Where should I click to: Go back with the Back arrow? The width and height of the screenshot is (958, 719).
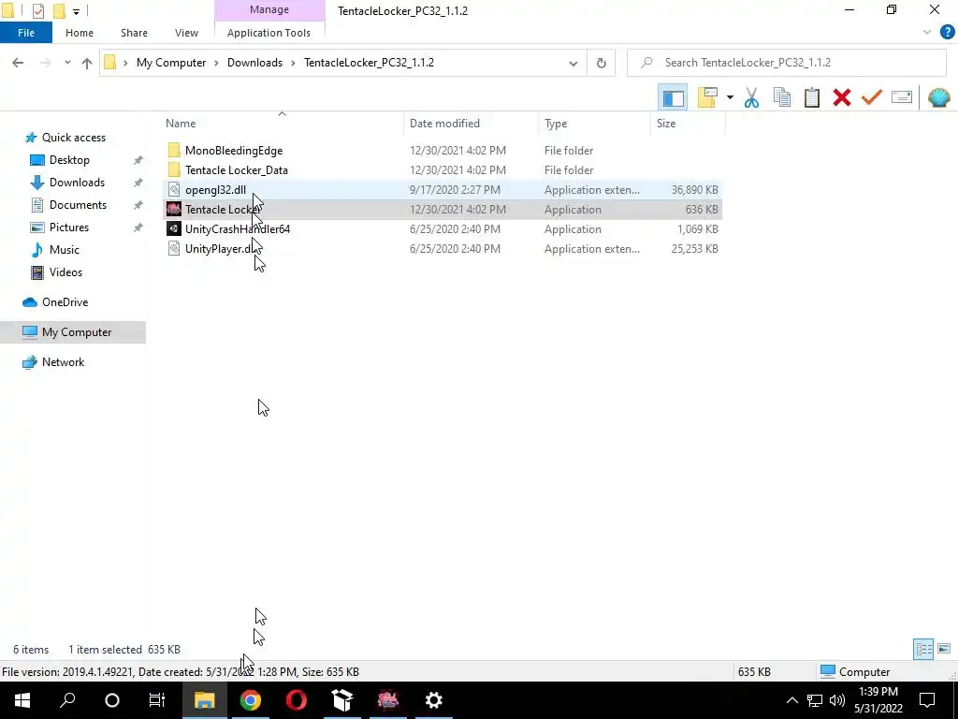pos(18,63)
